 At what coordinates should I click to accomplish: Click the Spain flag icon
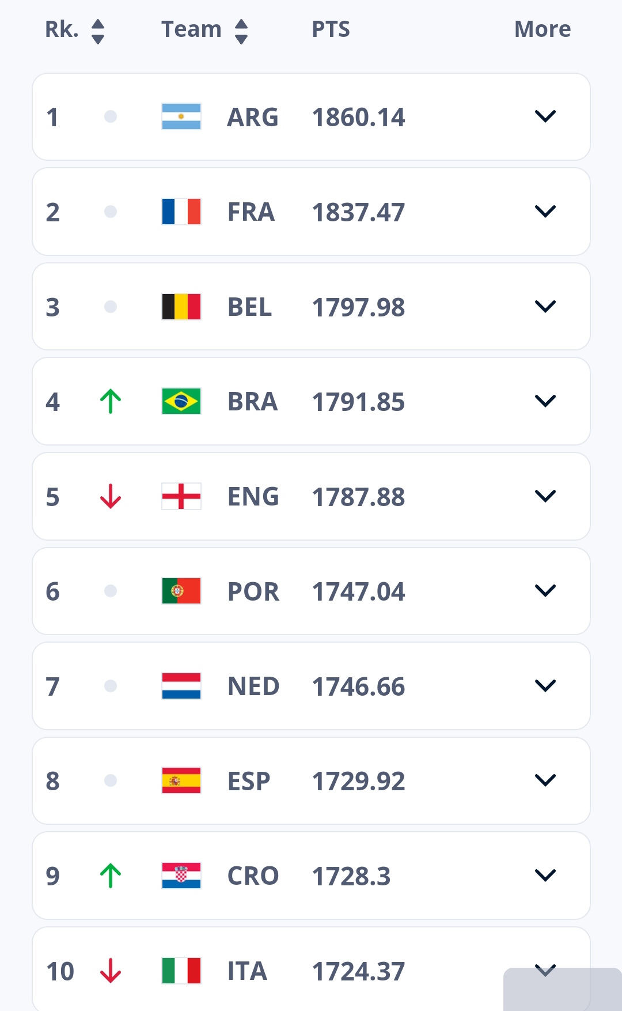(x=181, y=781)
